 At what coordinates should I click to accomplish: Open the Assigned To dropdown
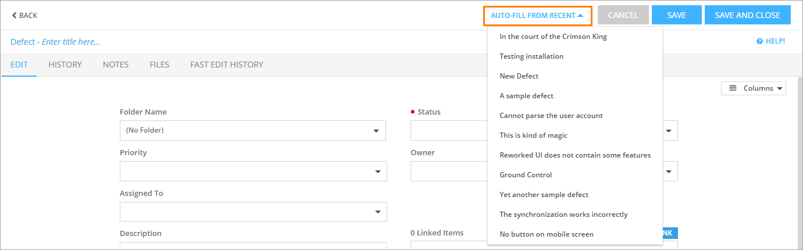[x=253, y=212]
